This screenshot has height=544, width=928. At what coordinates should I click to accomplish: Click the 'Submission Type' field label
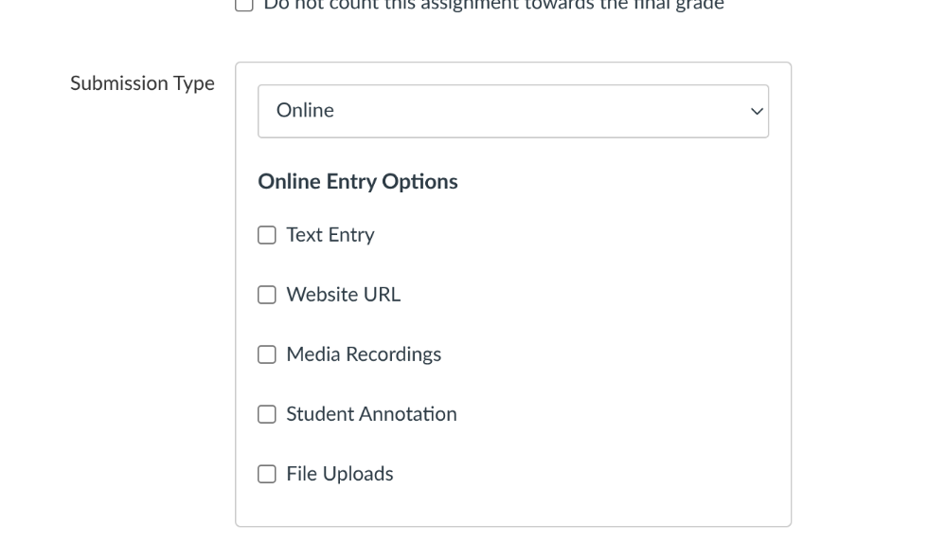pos(142,83)
